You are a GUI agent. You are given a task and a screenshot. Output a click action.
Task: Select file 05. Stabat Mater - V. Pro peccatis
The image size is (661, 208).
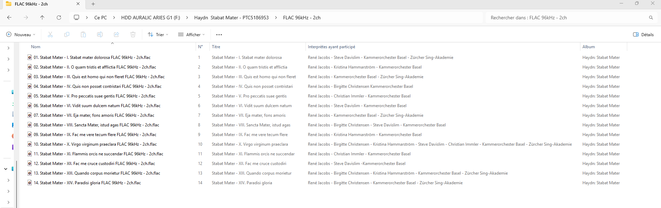pyautogui.click(x=94, y=96)
